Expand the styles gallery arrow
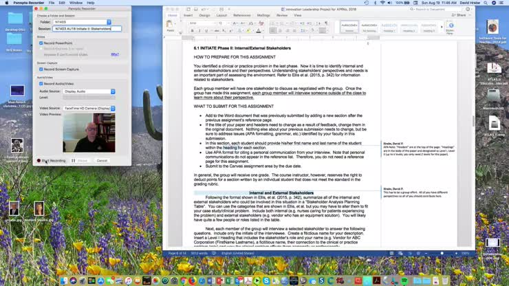 point(442,27)
